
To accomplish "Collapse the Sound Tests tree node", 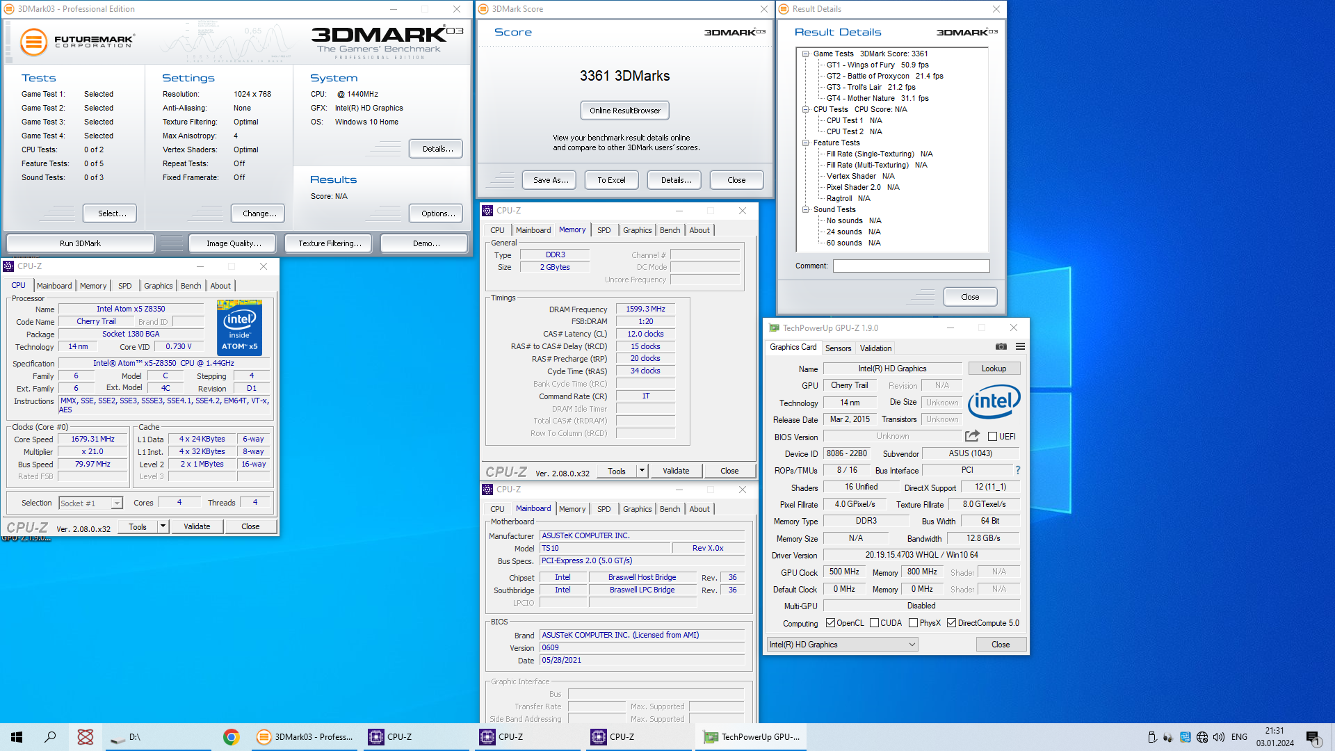I will coord(805,209).
